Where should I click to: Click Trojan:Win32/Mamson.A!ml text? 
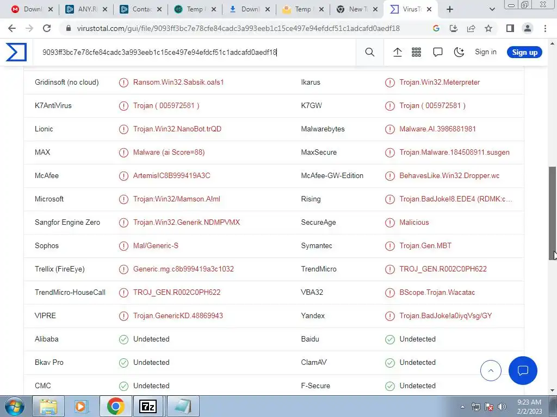point(177,199)
